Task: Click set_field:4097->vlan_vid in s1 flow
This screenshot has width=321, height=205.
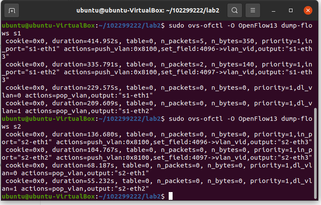Action: 208,73
